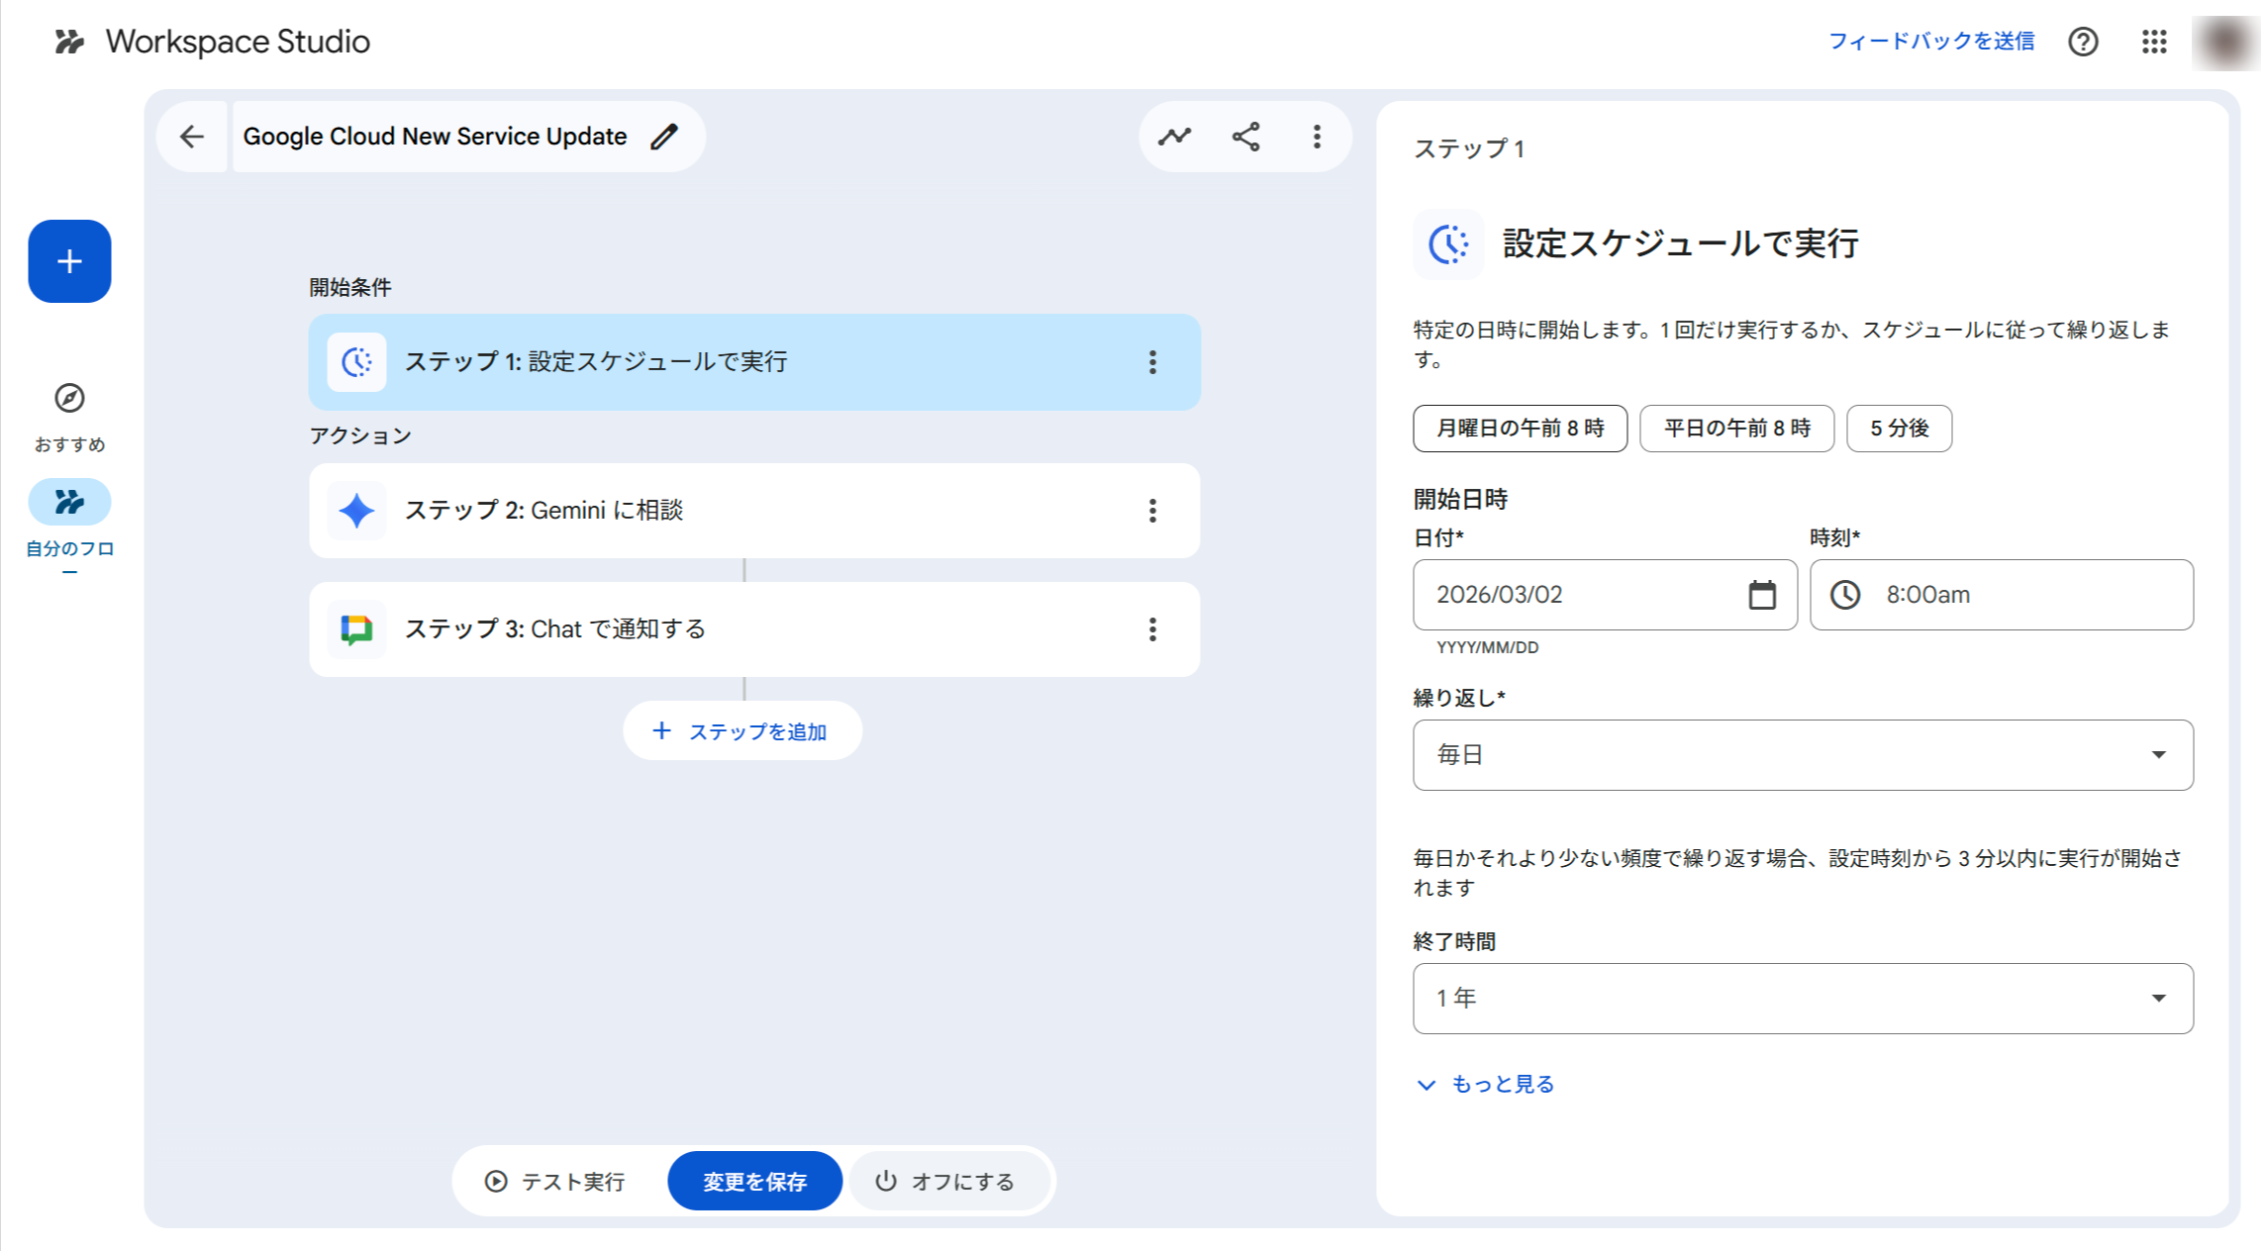Click フィードバックを送信 link
Viewport: 2265px width, 1251px height.
click(1931, 42)
